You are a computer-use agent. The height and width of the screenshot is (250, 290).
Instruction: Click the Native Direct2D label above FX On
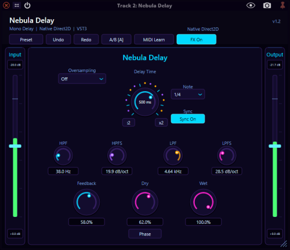(x=203, y=29)
